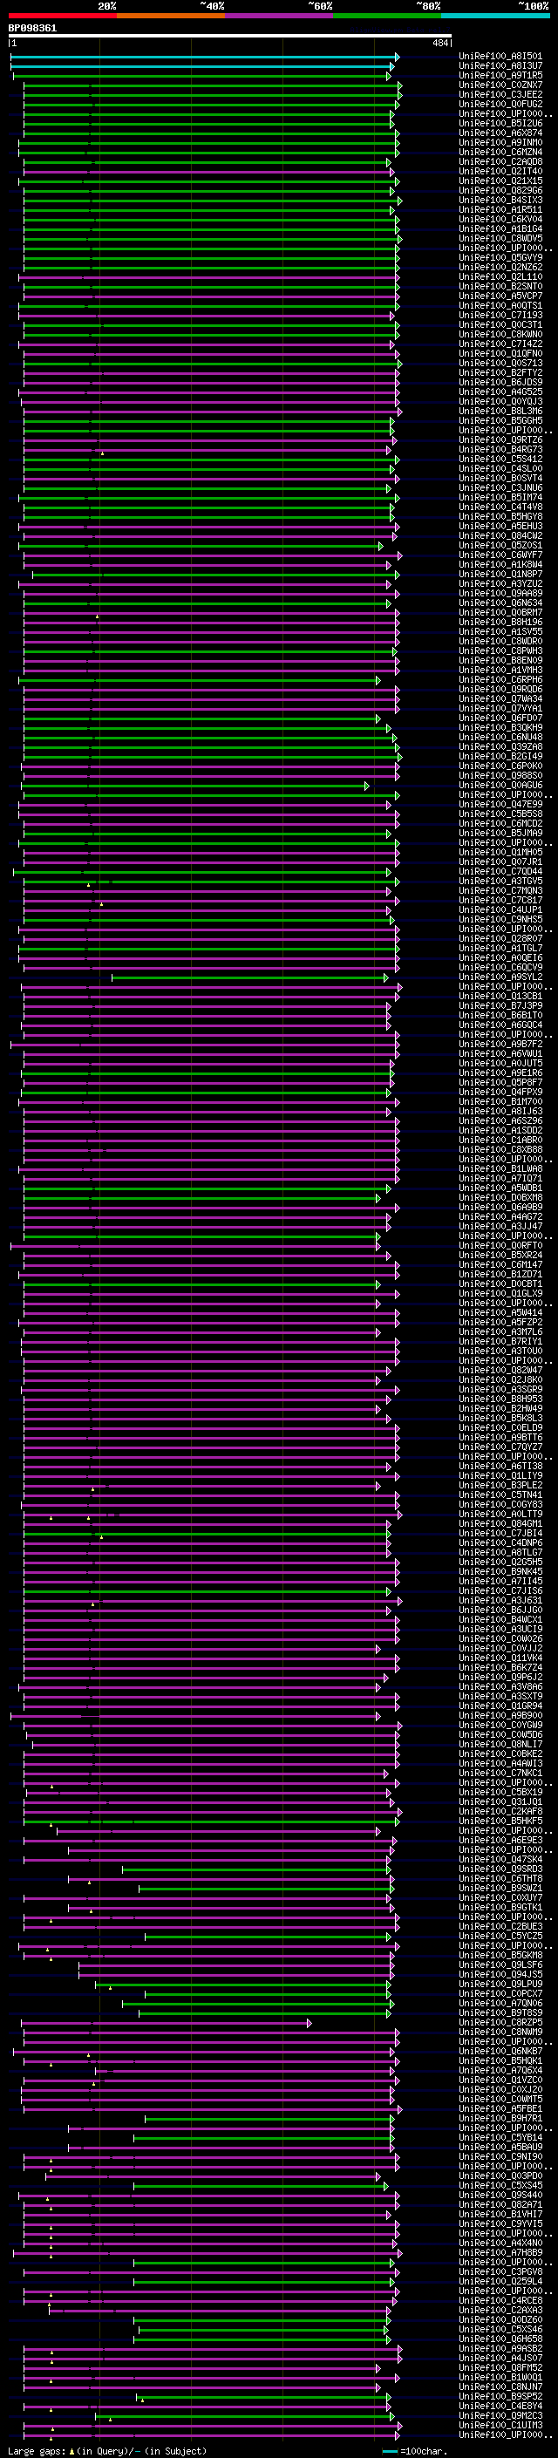The width and height of the screenshot is (558, 2458).
Task: Click label UniRef100_A6GQC4
Action: click(x=500, y=1025)
